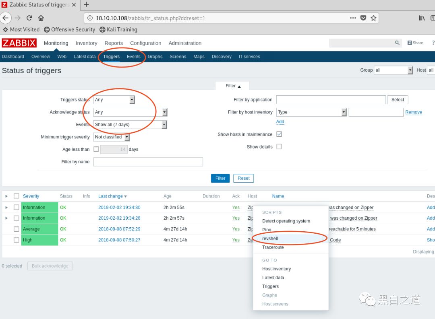Open the Triggers status dropdown

click(114, 100)
